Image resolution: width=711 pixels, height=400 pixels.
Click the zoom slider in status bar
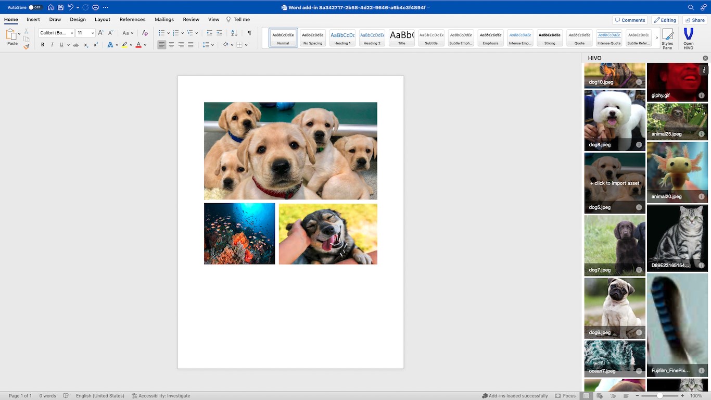click(x=659, y=396)
